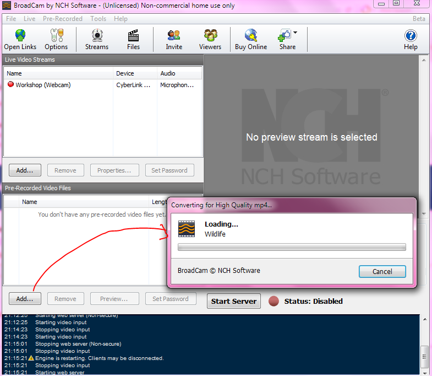Viewport: 432px width, 376px height.
Task: Open the Viewers toolbar icon
Action: click(210, 35)
